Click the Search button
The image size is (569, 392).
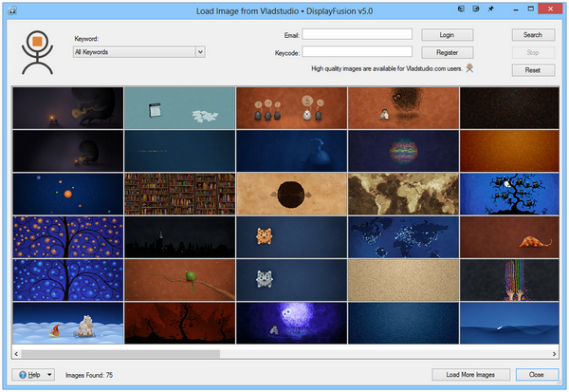click(533, 35)
